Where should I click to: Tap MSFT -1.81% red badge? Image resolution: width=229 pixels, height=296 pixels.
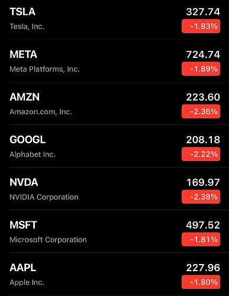pos(201,239)
